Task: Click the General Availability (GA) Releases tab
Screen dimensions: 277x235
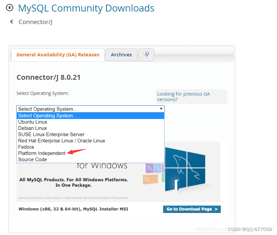Action: pyautogui.click(x=58, y=54)
